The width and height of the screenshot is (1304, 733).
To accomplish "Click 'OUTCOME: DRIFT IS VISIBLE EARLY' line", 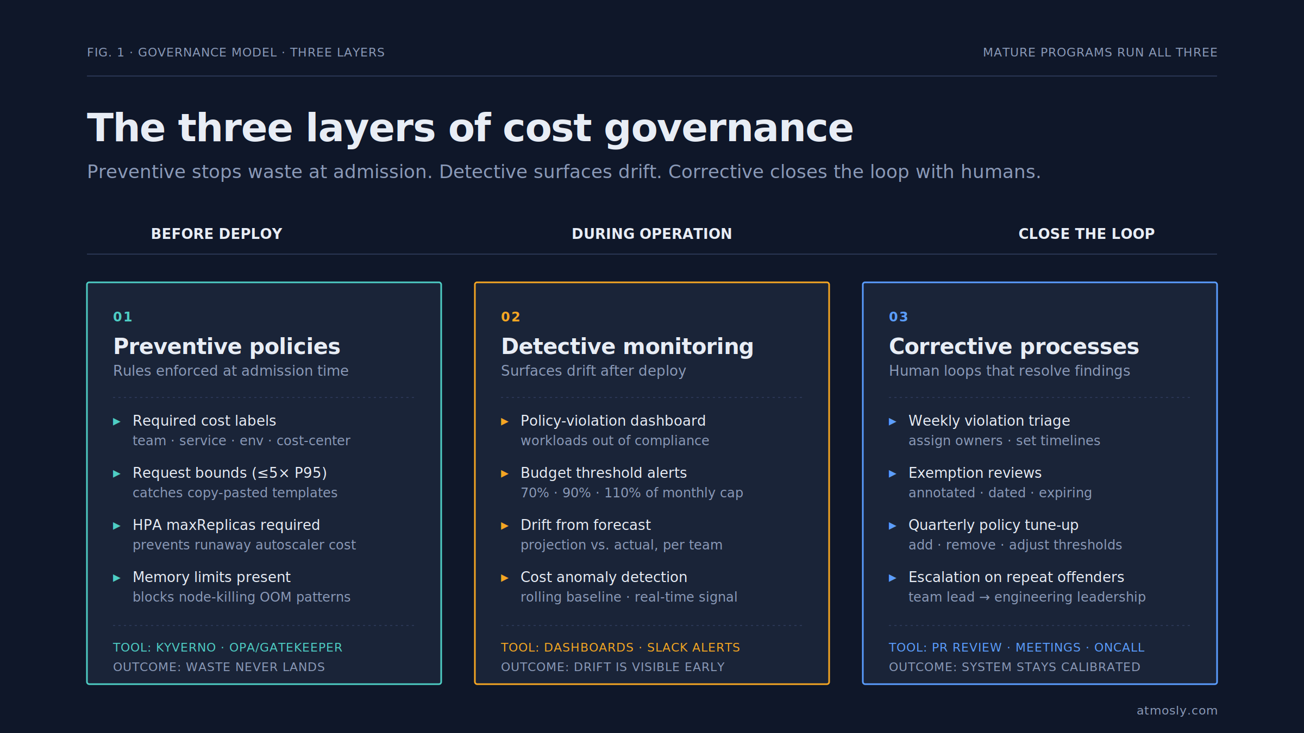I will (613, 667).
